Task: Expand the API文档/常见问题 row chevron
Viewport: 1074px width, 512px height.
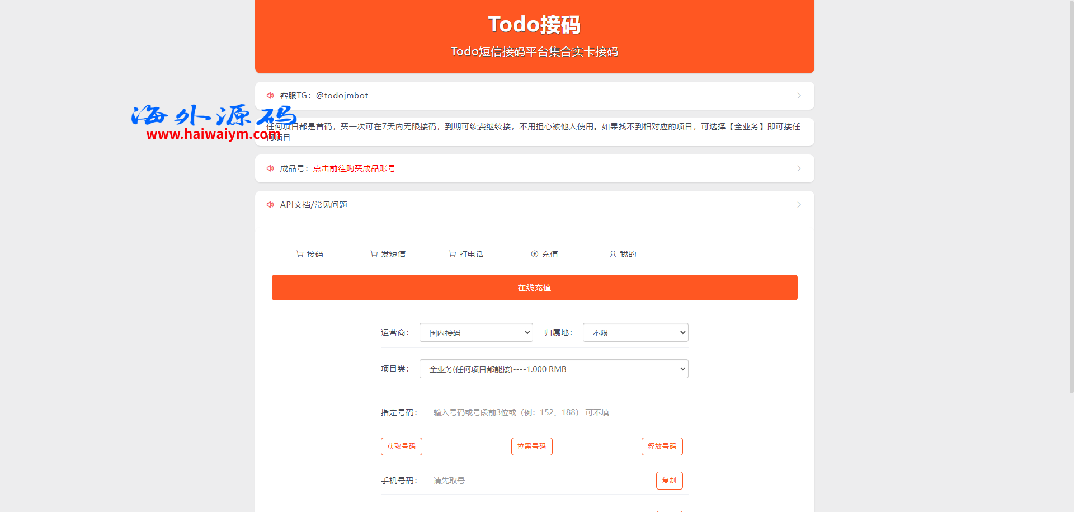Action: (799, 205)
